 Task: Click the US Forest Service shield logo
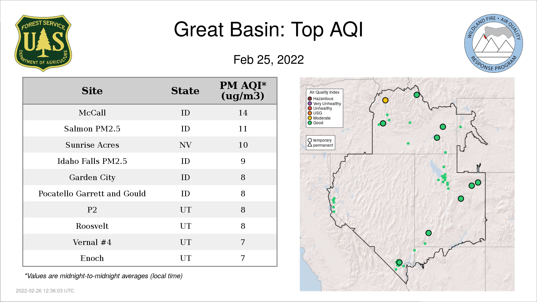coord(43,43)
